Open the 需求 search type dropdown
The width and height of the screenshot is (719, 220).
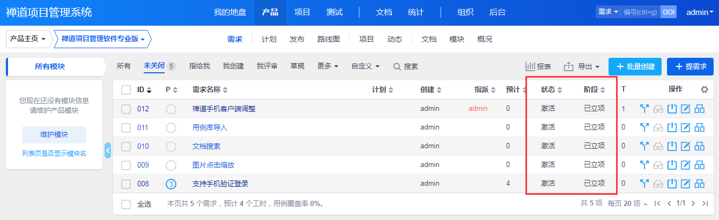[x=608, y=11]
